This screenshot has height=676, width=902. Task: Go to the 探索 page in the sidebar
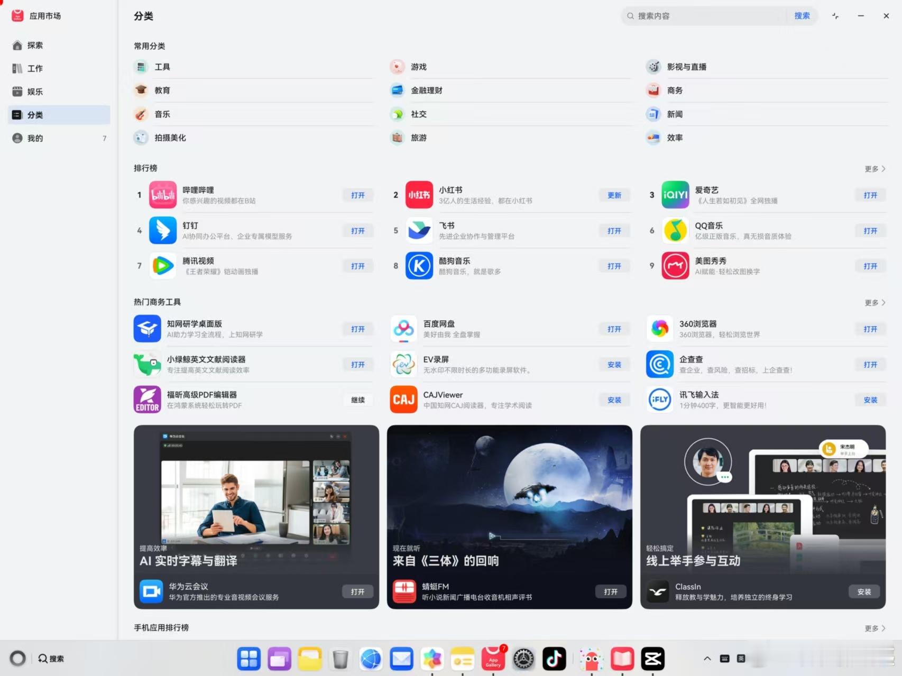(59, 45)
